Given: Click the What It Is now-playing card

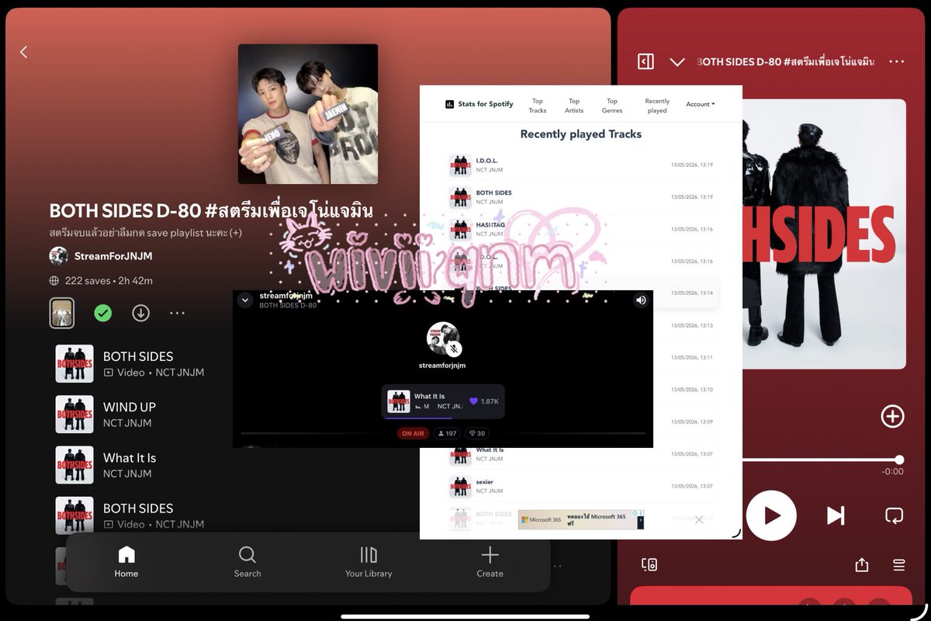Looking at the screenshot, I should (443, 401).
